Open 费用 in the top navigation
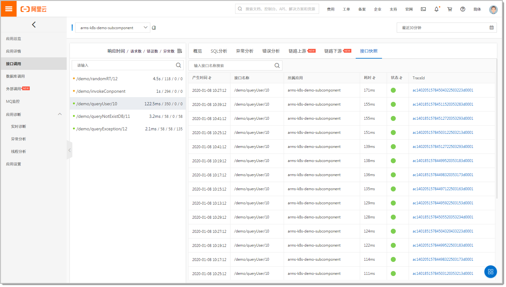The width and height of the screenshot is (506, 287). (x=331, y=9)
